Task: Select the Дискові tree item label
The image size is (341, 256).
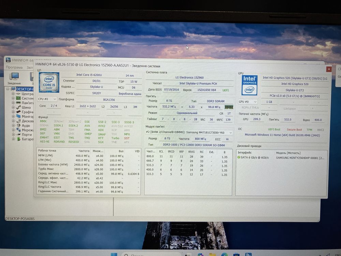Action: 28,121
